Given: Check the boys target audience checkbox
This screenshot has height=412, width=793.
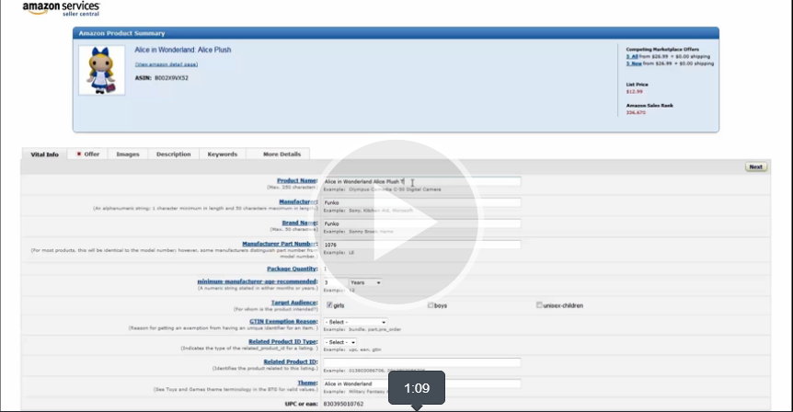Looking at the screenshot, I should coord(431,305).
